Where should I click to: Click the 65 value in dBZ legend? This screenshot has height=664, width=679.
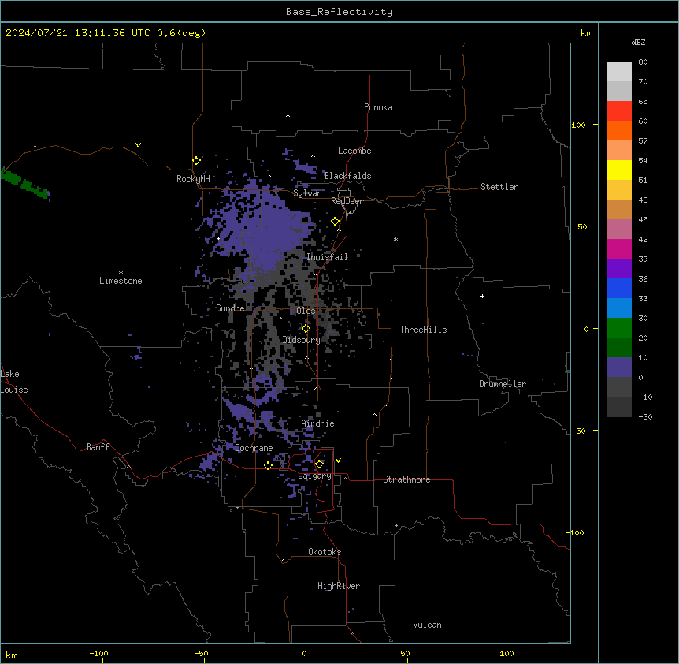click(643, 102)
